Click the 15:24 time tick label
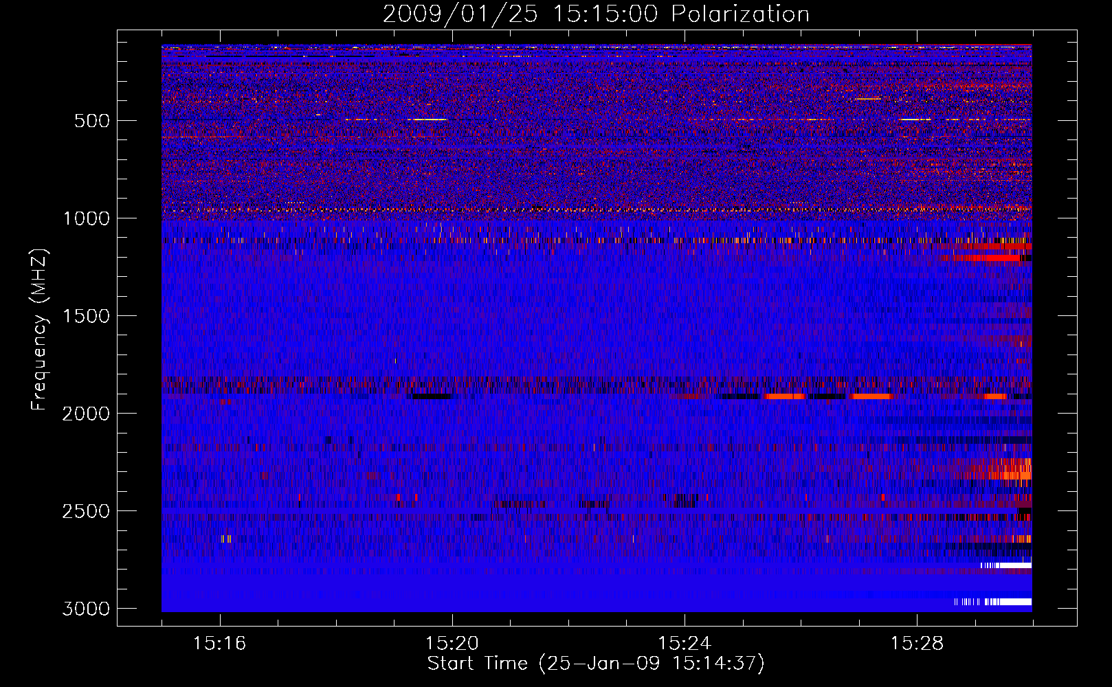 (x=685, y=644)
